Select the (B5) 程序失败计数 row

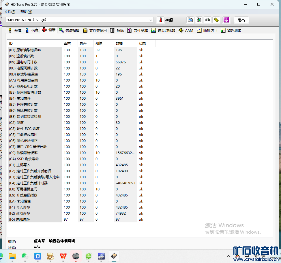pos(82,105)
